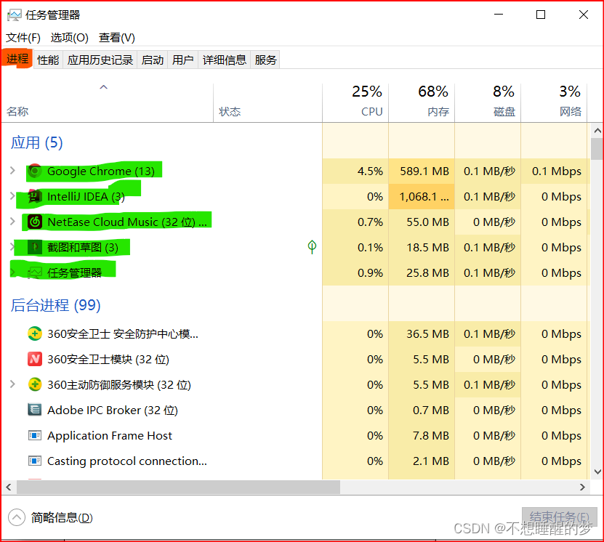This screenshot has height=542, width=604.
Task: Click the Casting protocol connection icon
Action: [35, 461]
